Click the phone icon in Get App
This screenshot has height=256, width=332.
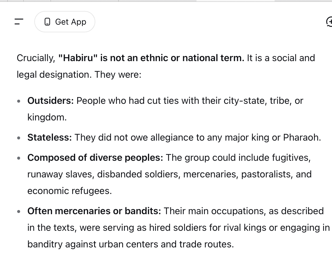click(x=47, y=22)
